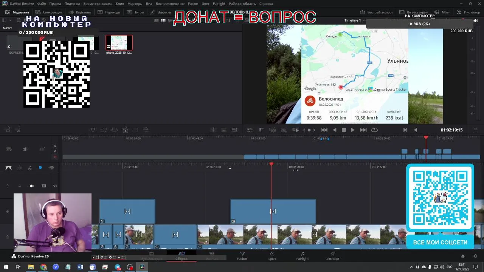Jump to the next clip
Image resolution: width=484 pixels, height=272 pixels.
[x=363, y=130]
